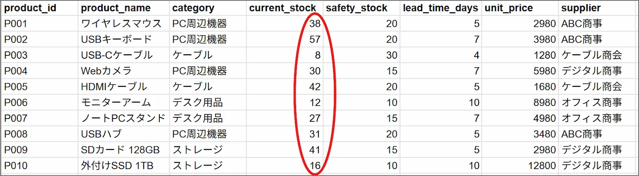
Task: Select the P003 product id cell
Action: pyautogui.click(x=39, y=55)
